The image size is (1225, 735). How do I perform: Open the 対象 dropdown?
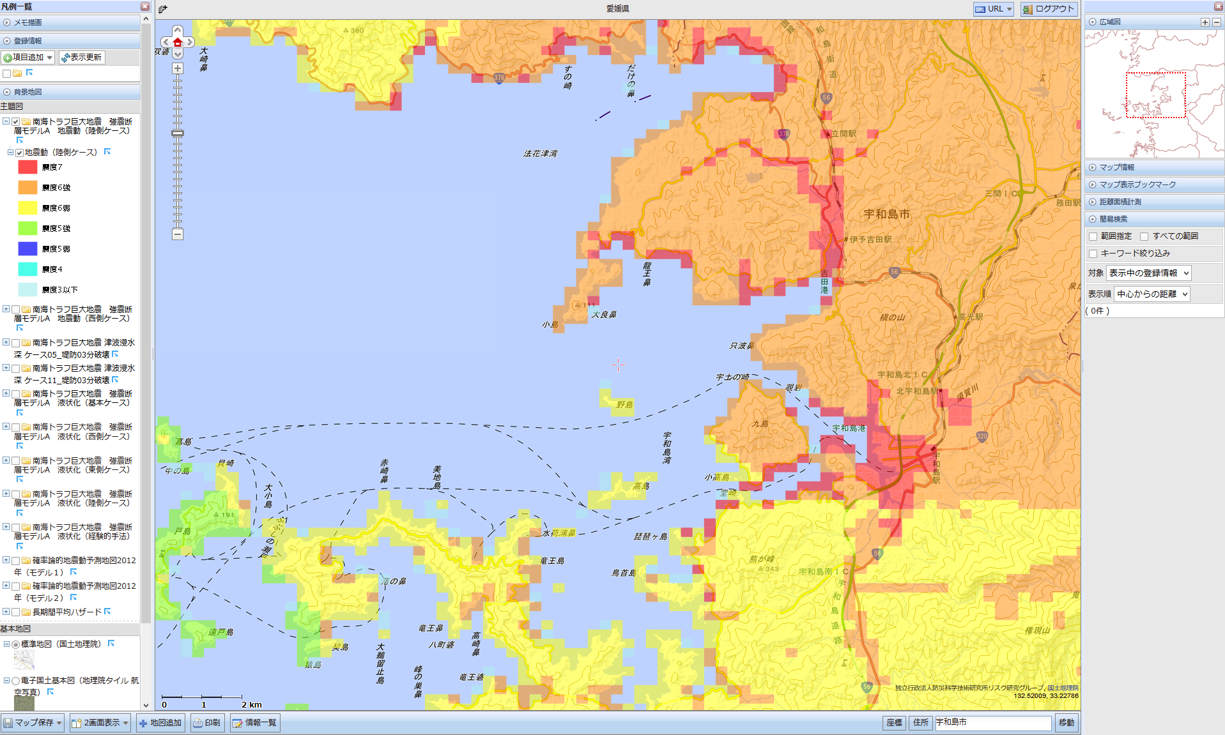point(1148,273)
